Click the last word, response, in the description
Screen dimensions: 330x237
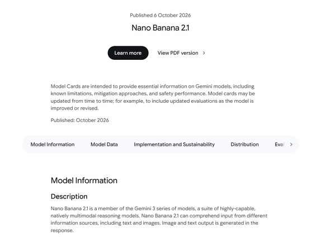pos(62,230)
